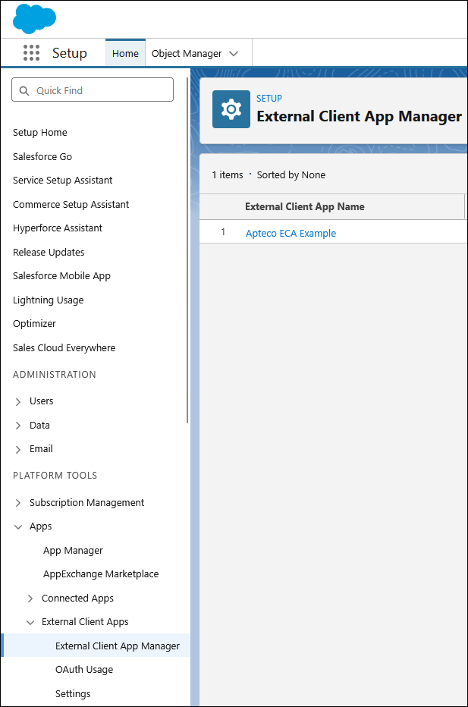The image size is (468, 707).
Task: Click row number 1 cell
Action: [x=223, y=232]
